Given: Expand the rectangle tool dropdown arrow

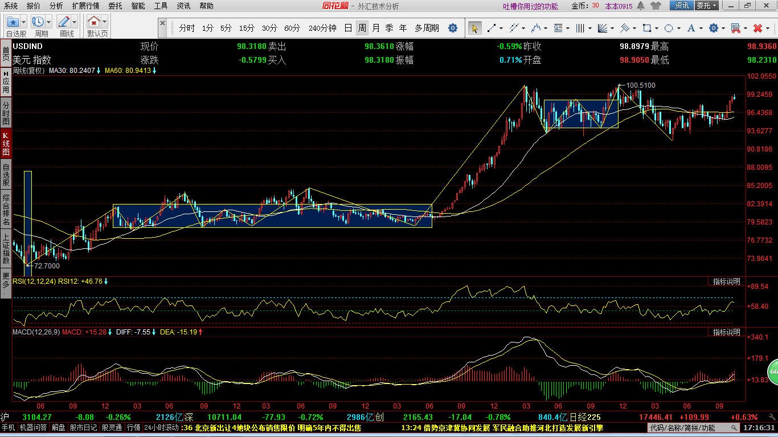Looking at the screenshot, I should click(657, 28).
